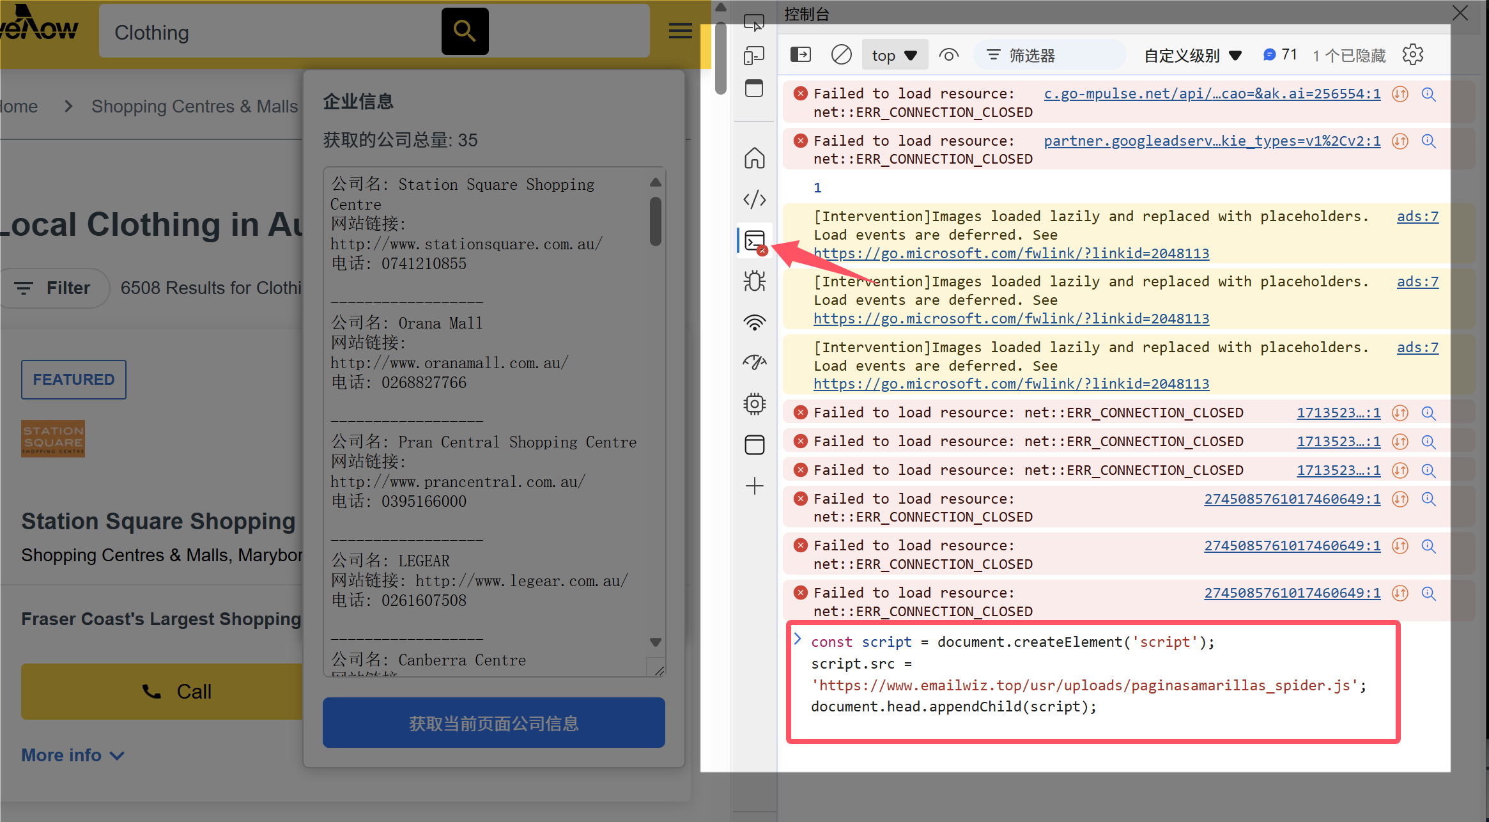The height and width of the screenshot is (822, 1489).
Task: Open console settings gear
Action: (x=1413, y=55)
